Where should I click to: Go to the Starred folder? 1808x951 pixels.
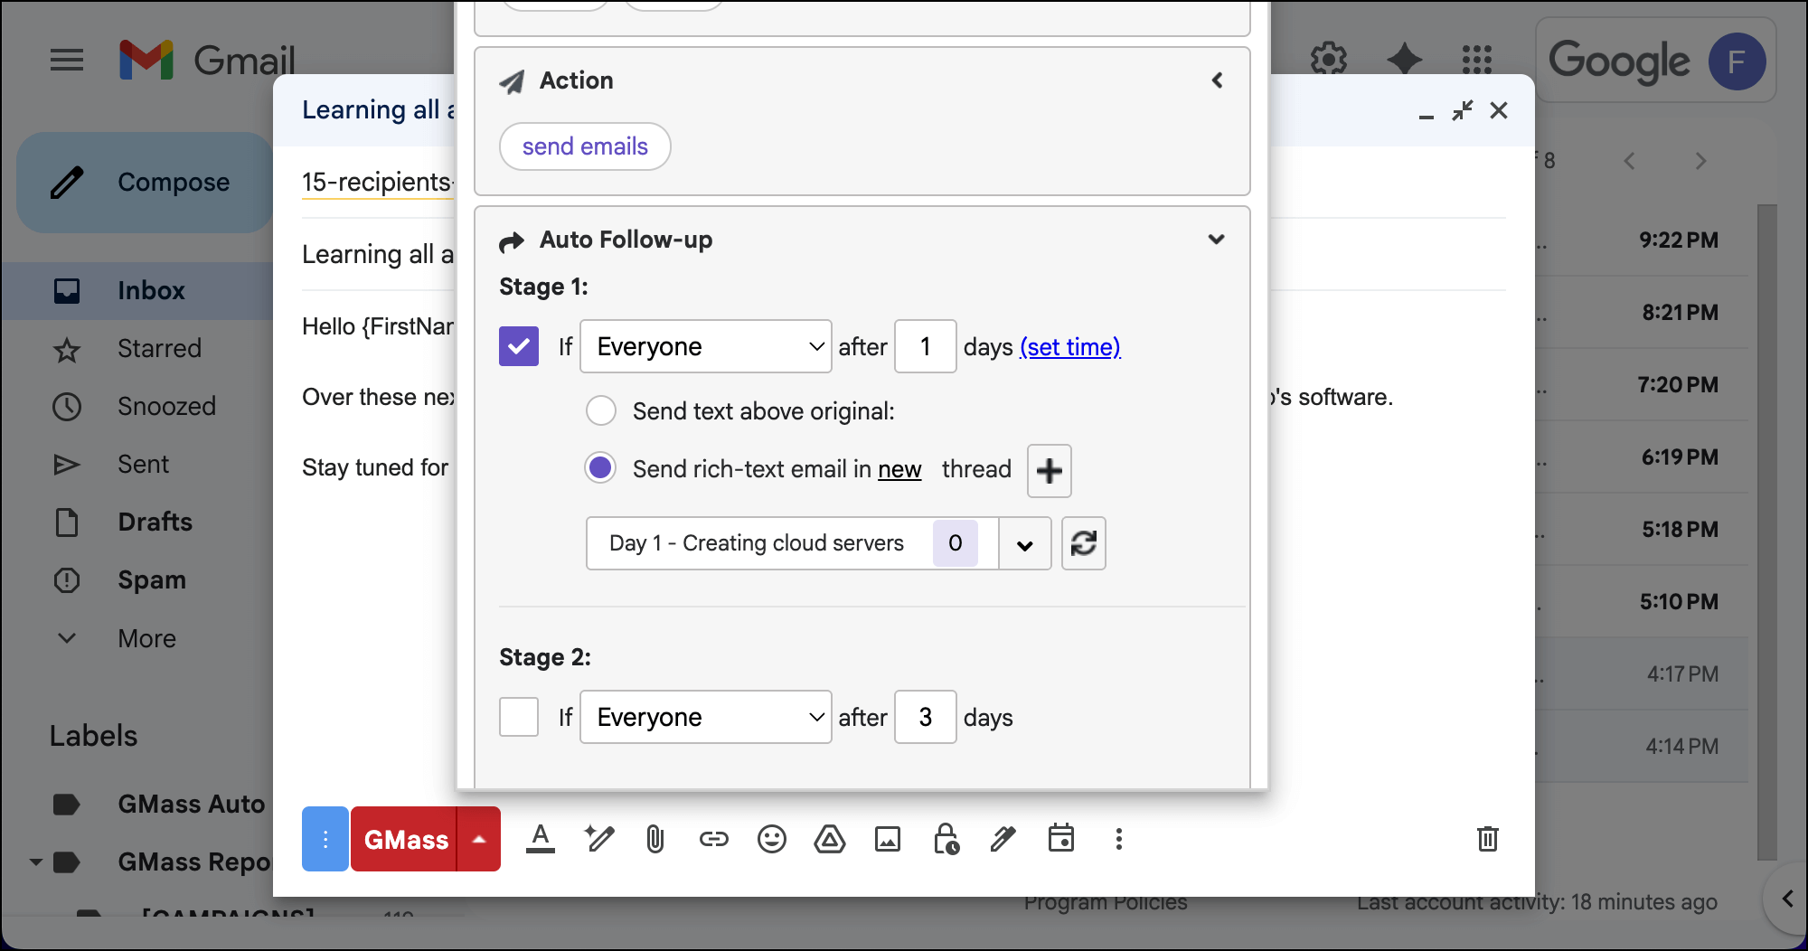point(159,348)
